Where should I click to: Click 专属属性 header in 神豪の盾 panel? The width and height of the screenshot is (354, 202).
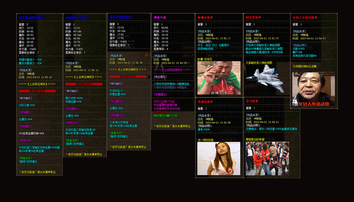point(160,94)
